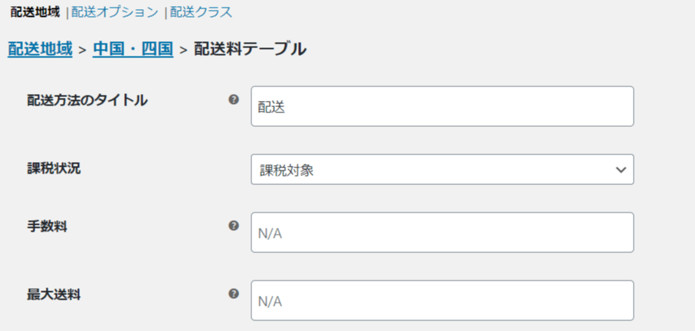Screen dimensions: 695x331
Task: Go to 配送地域 breadcrumb link
Action: pyautogui.click(x=40, y=50)
